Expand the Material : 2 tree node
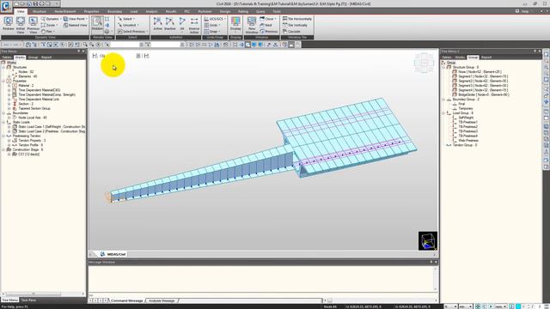Screen dimensions: 550x309 pyautogui.click(x=9, y=85)
